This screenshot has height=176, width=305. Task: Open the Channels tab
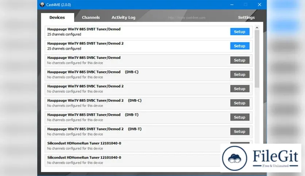[x=91, y=17]
